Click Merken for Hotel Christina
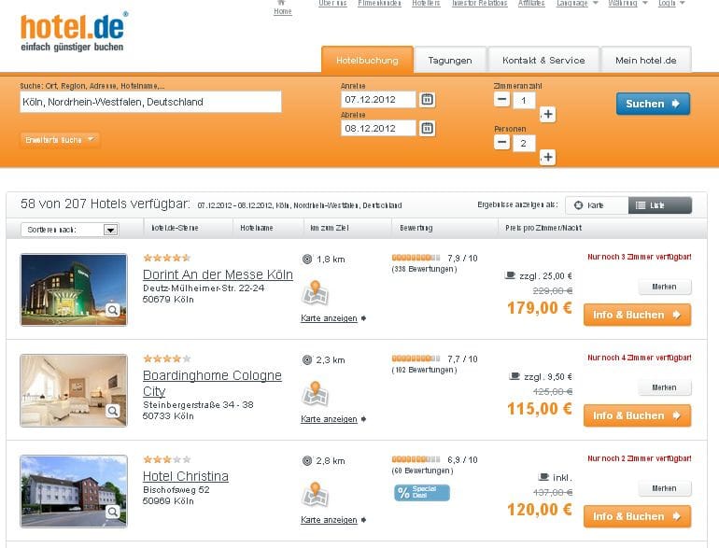This screenshot has width=719, height=548. pyautogui.click(x=665, y=488)
